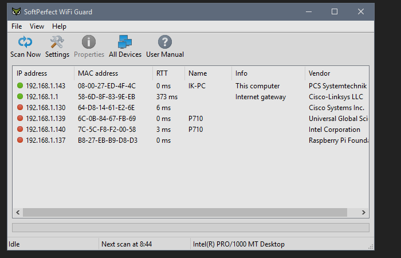Open the View menu

pyautogui.click(x=37, y=26)
